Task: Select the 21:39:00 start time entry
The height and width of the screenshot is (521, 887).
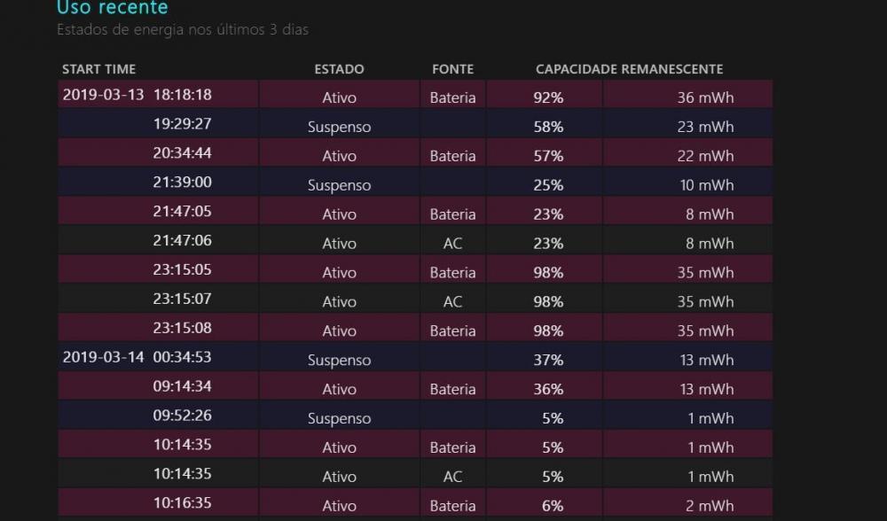Action: click(182, 183)
